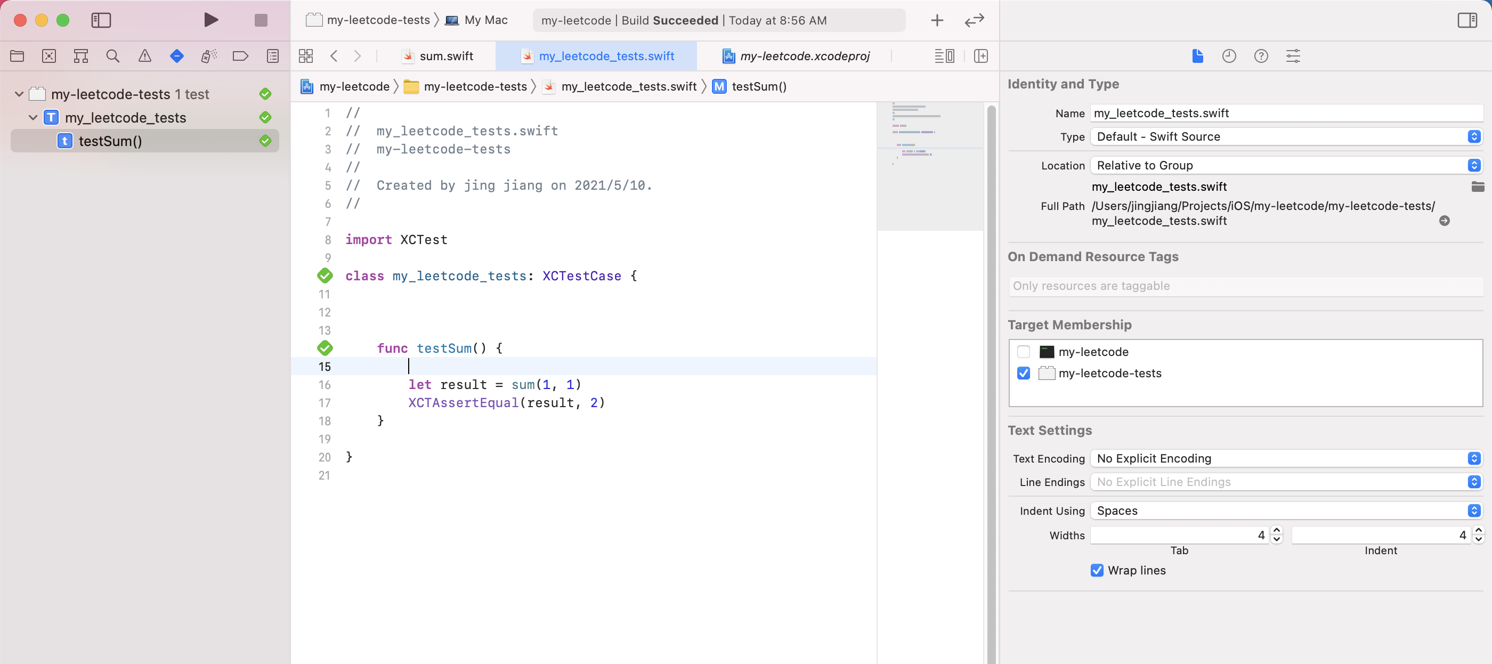Go back in editor history
Viewport: 1492px width, 664px height.
point(334,56)
